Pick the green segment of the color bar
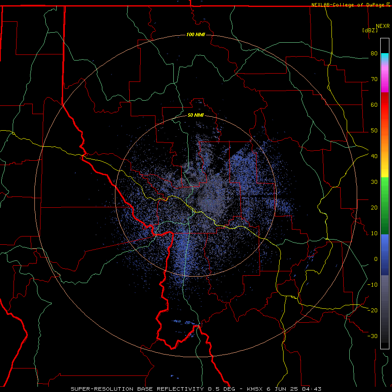 point(385,206)
